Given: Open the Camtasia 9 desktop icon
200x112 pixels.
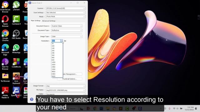Looking at the screenshot, I should pos(16,20).
